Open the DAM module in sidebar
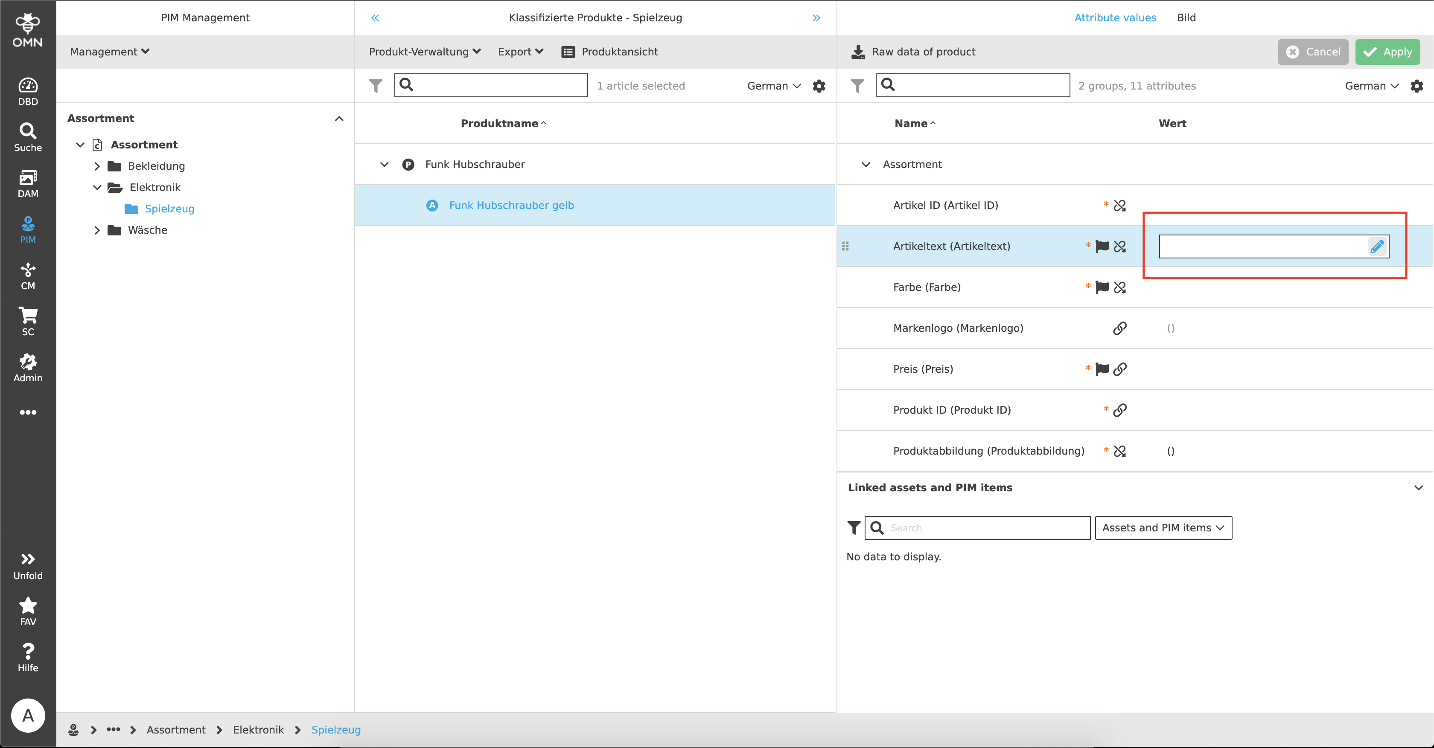Viewport: 1434px width, 748px height. point(28,183)
